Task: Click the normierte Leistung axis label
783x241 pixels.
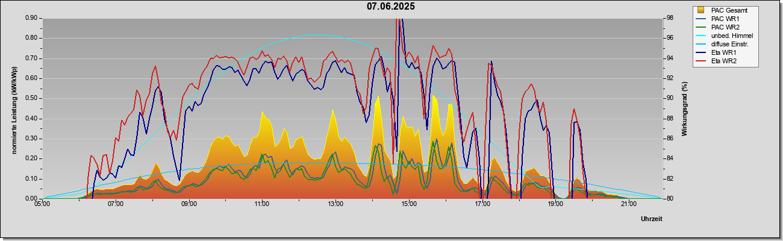Action: (14, 108)
